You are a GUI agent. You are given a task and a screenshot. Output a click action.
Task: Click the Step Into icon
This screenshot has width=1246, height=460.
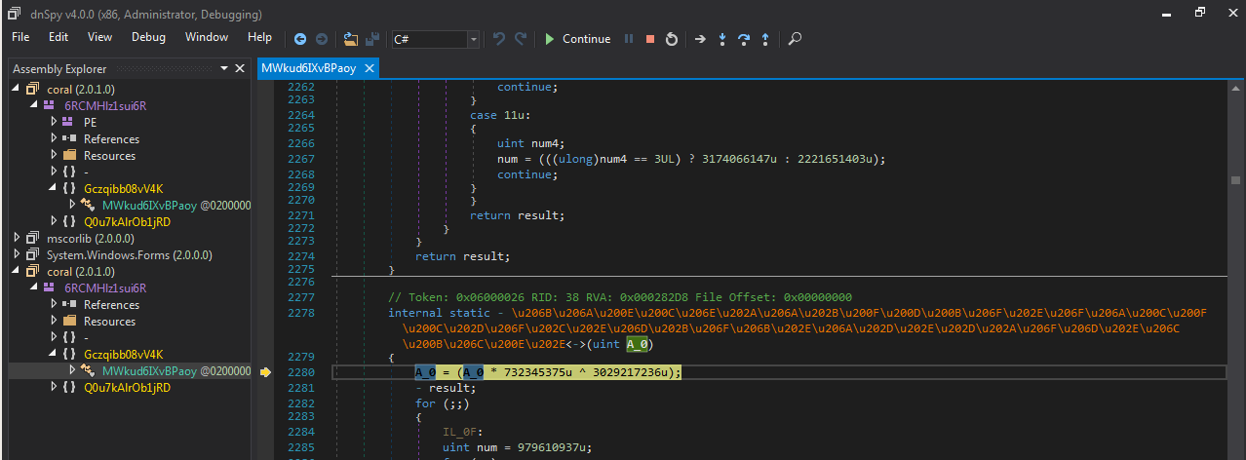pos(722,39)
